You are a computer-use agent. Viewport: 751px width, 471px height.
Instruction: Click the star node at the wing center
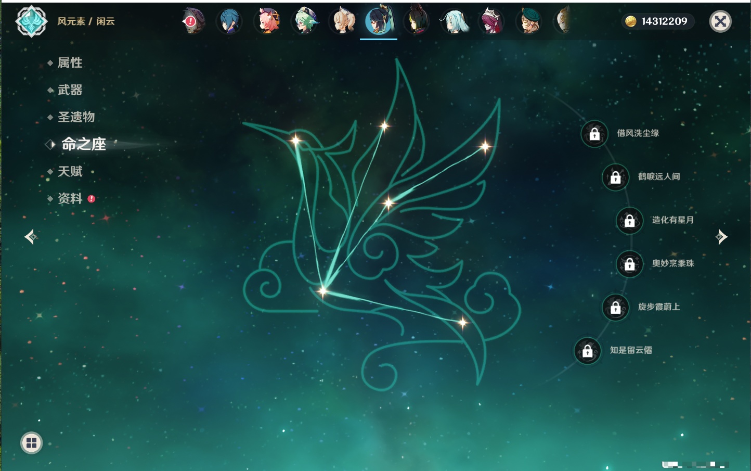coord(389,203)
